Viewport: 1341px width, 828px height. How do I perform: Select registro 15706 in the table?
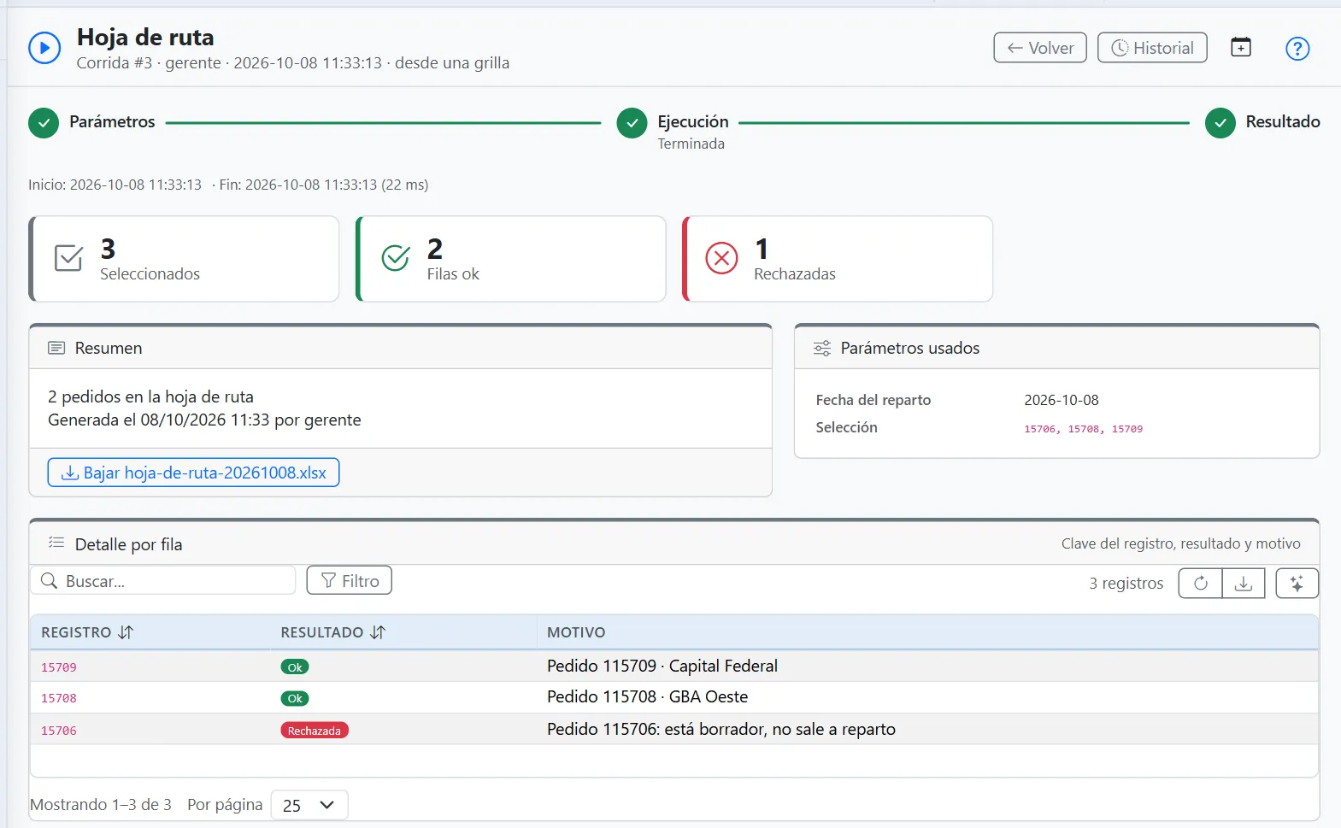pos(59,731)
